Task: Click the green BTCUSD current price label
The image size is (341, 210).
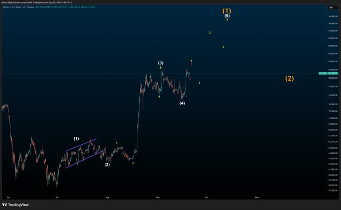Action: pyautogui.click(x=328, y=74)
